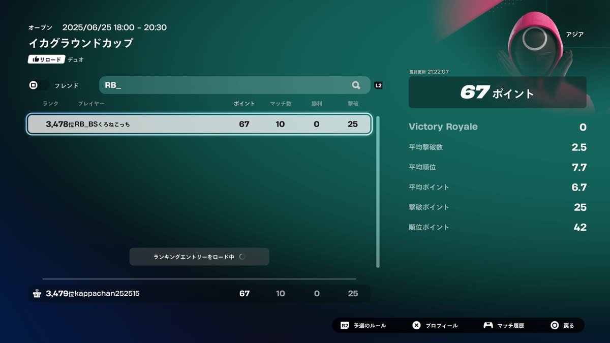Select the kappachan252515 ranking row
The width and height of the screenshot is (610, 343).
coord(199,293)
